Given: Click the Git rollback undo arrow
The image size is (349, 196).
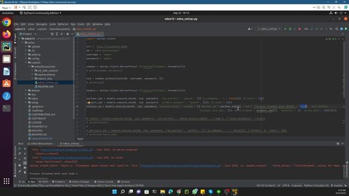Looking at the screenshot, I should pyautogui.click(x=331, y=29).
